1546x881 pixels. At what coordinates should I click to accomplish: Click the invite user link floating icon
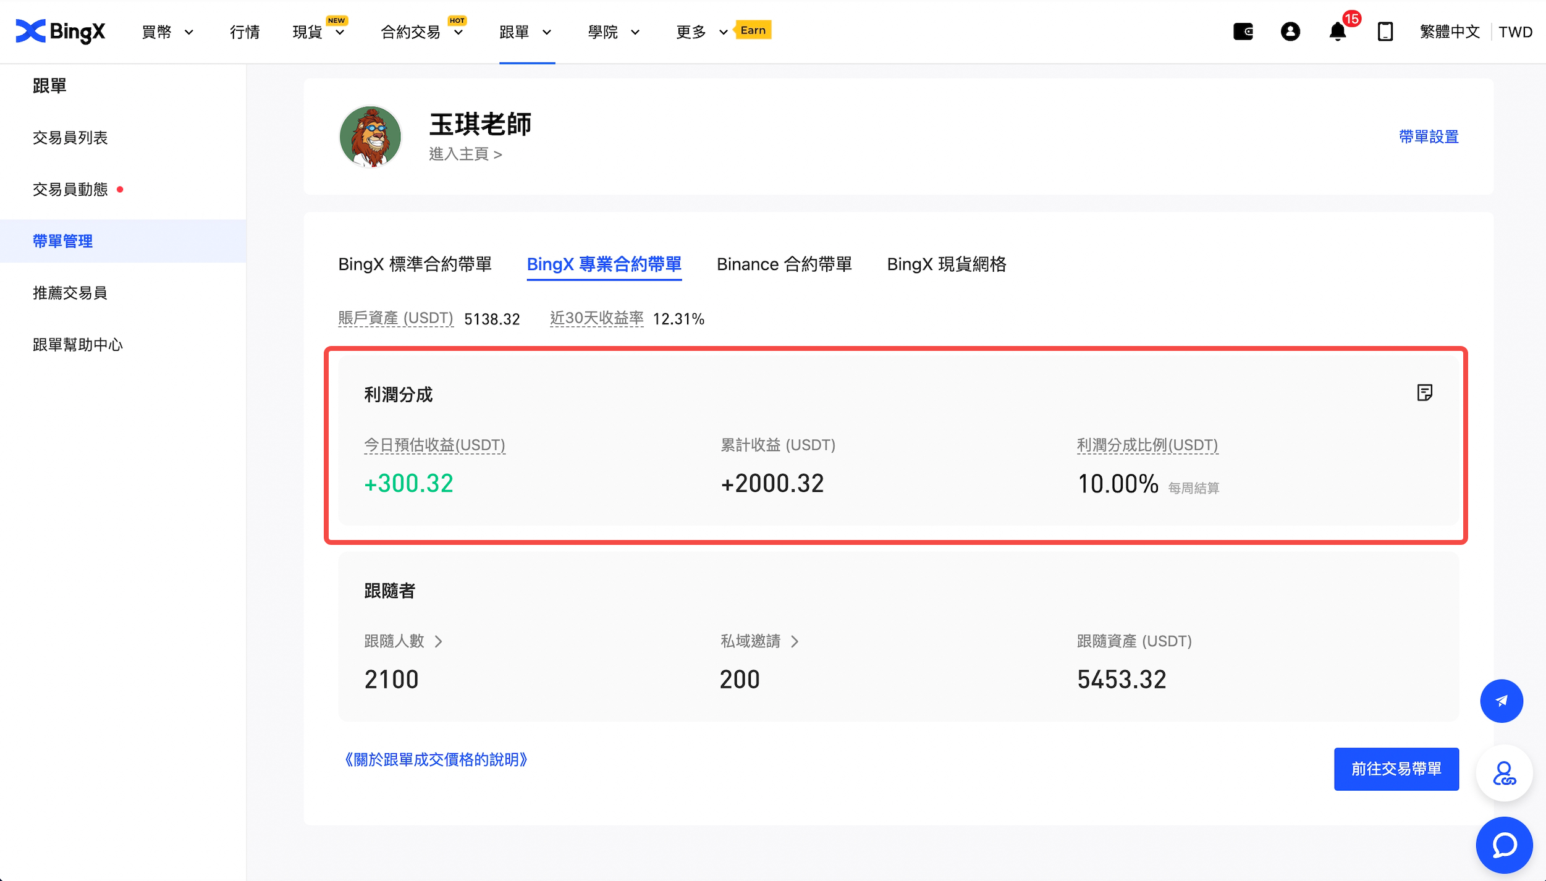(x=1503, y=773)
